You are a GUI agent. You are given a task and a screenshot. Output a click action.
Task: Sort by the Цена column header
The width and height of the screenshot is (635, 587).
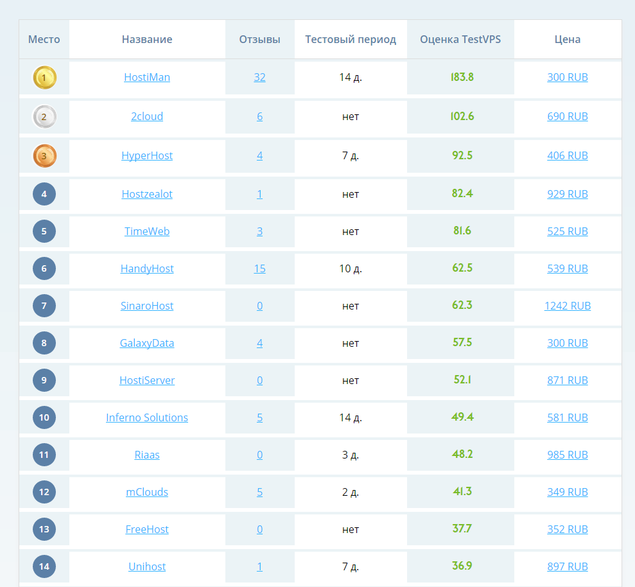[x=568, y=39]
